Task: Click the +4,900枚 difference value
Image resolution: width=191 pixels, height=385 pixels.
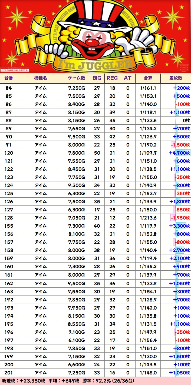Action: (x=179, y=153)
